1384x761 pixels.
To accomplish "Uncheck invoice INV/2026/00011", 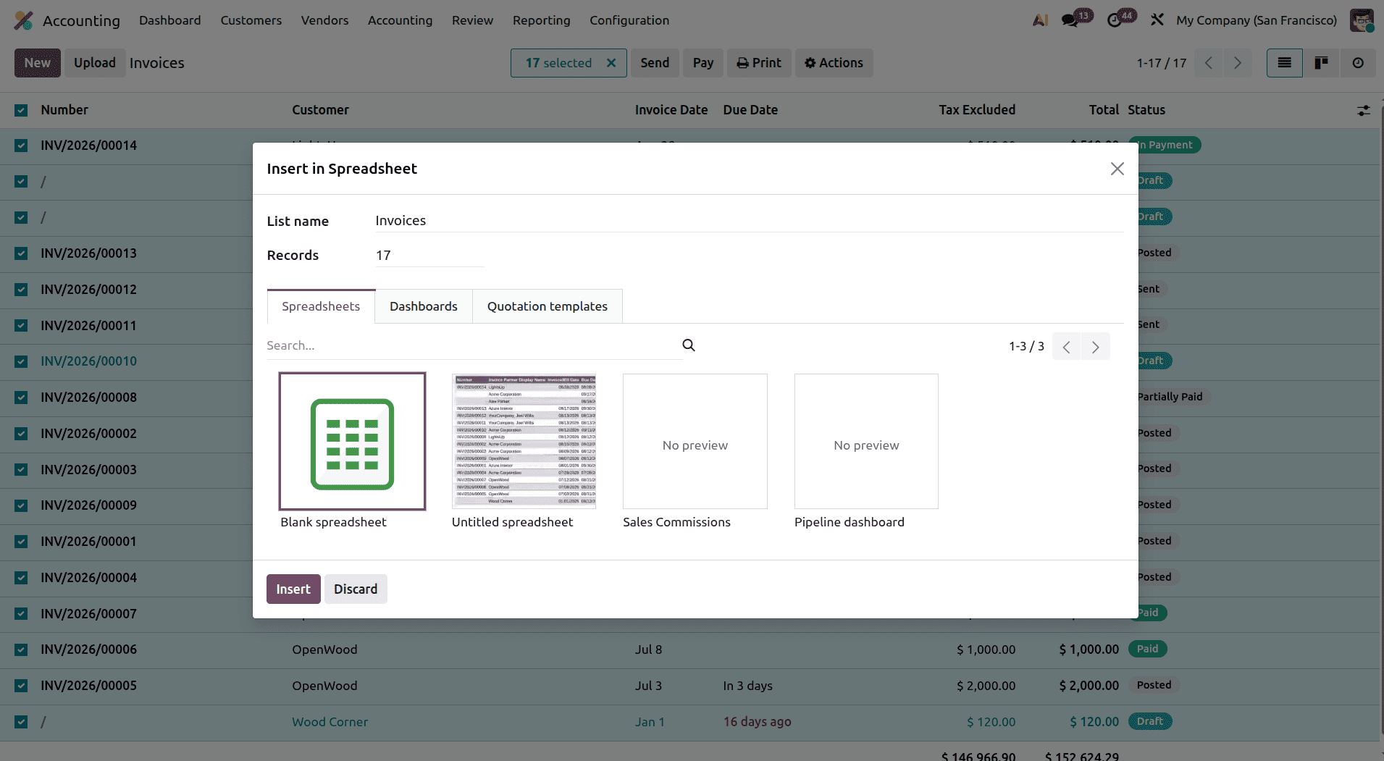I will click(x=21, y=326).
